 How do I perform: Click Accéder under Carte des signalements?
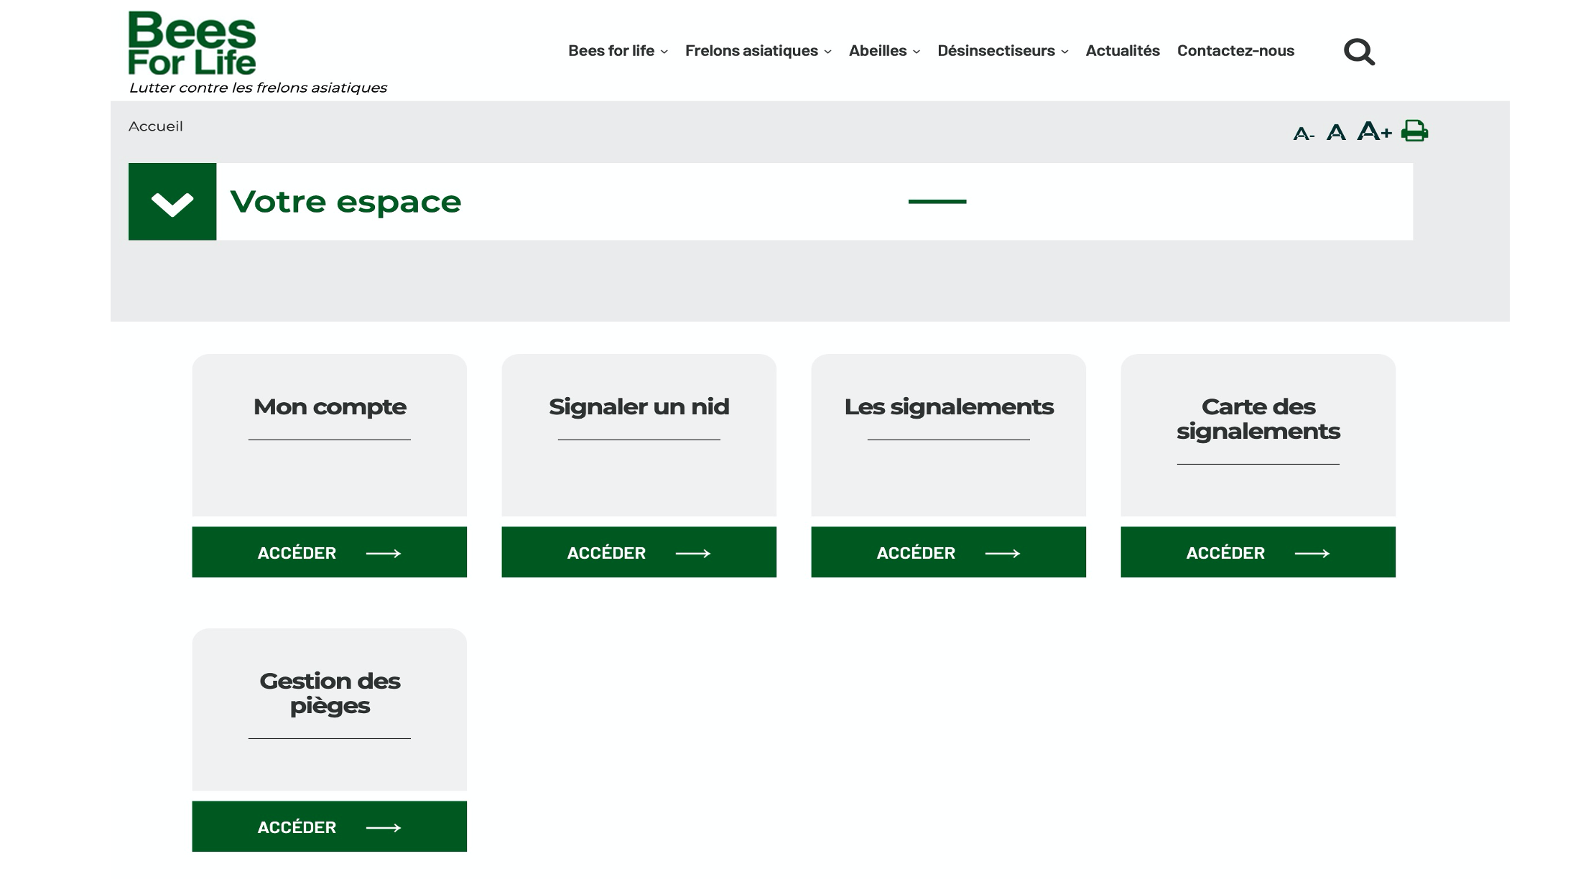[1258, 552]
